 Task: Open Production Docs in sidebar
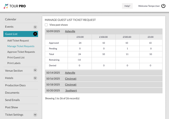click(15, 85)
